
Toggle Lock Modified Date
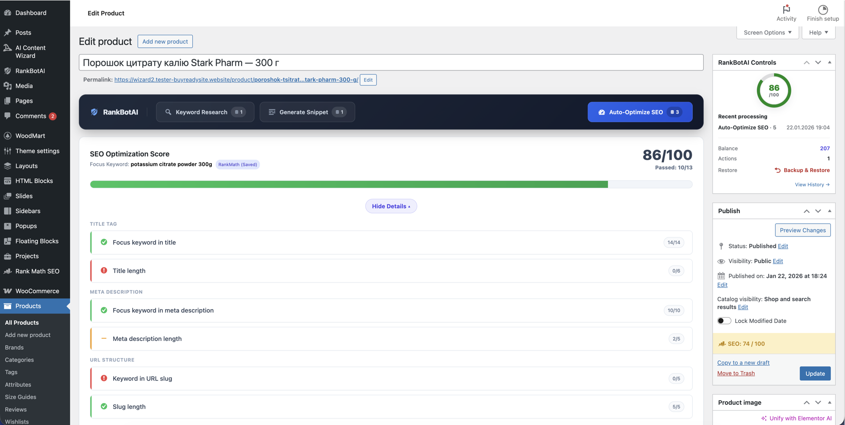723,321
